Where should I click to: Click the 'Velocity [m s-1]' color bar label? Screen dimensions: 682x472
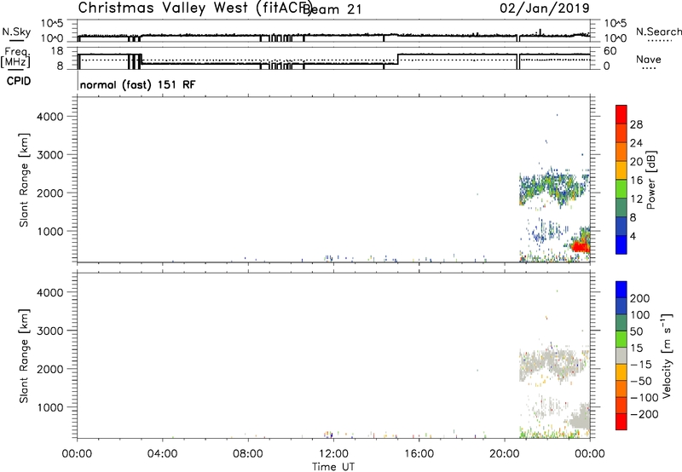point(667,355)
